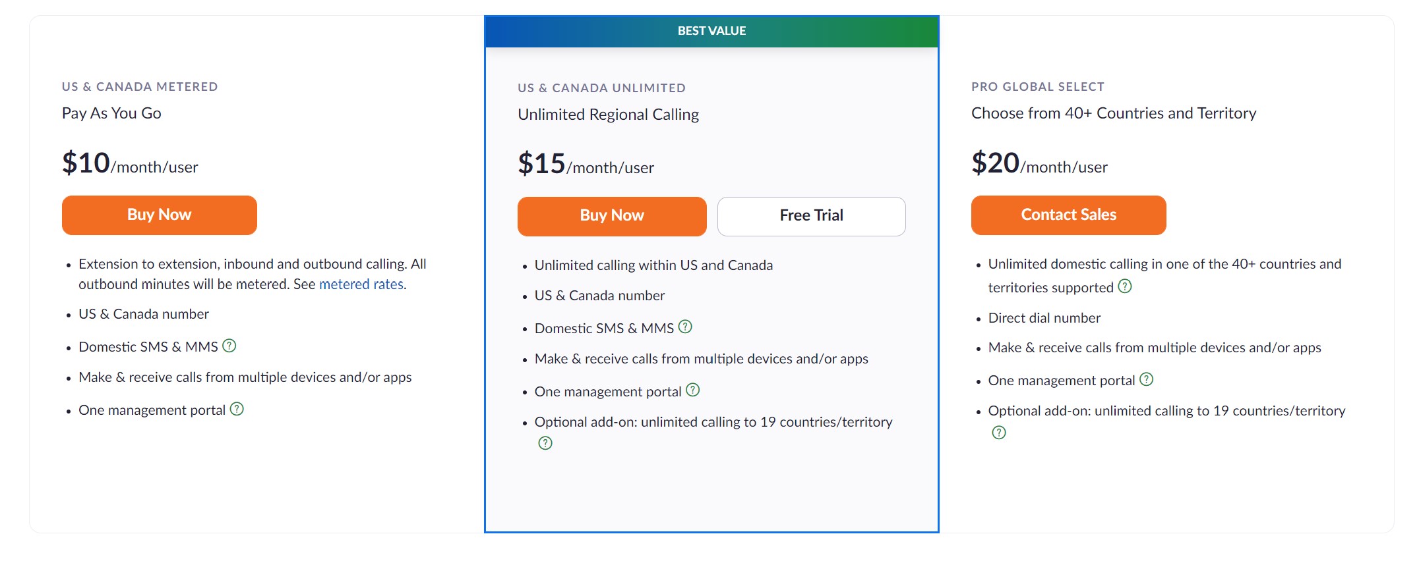Click Buy Now for $10 Metered plan
The width and height of the screenshot is (1419, 561).
(x=160, y=215)
